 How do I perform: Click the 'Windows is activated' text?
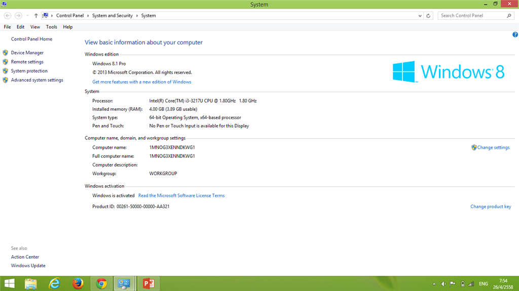click(113, 195)
